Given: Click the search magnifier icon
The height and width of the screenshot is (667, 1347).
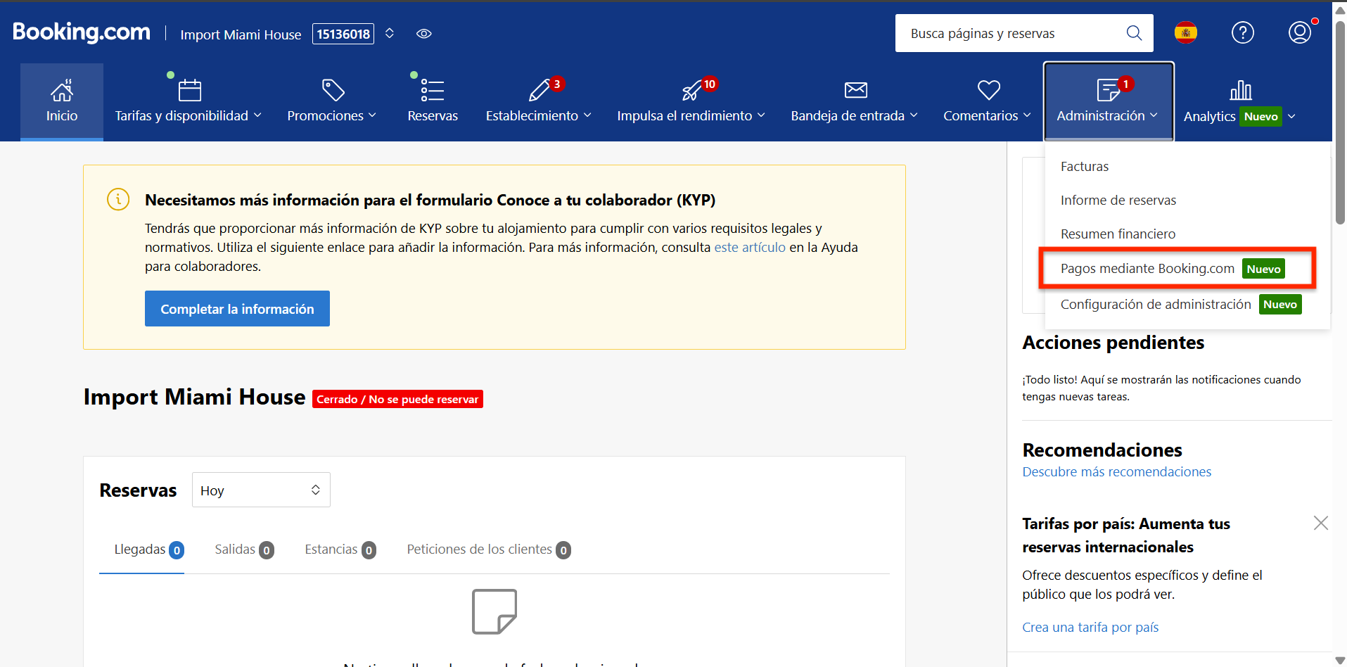Looking at the screenshot, I should [x=1134, y=33].
